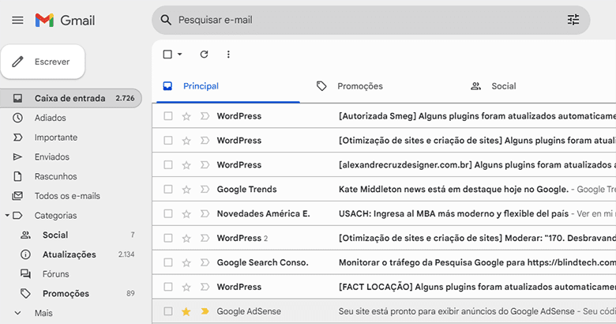Screen dimensions: 616x324
Task: Open the Fóruns category
Action: pos(55,274)
